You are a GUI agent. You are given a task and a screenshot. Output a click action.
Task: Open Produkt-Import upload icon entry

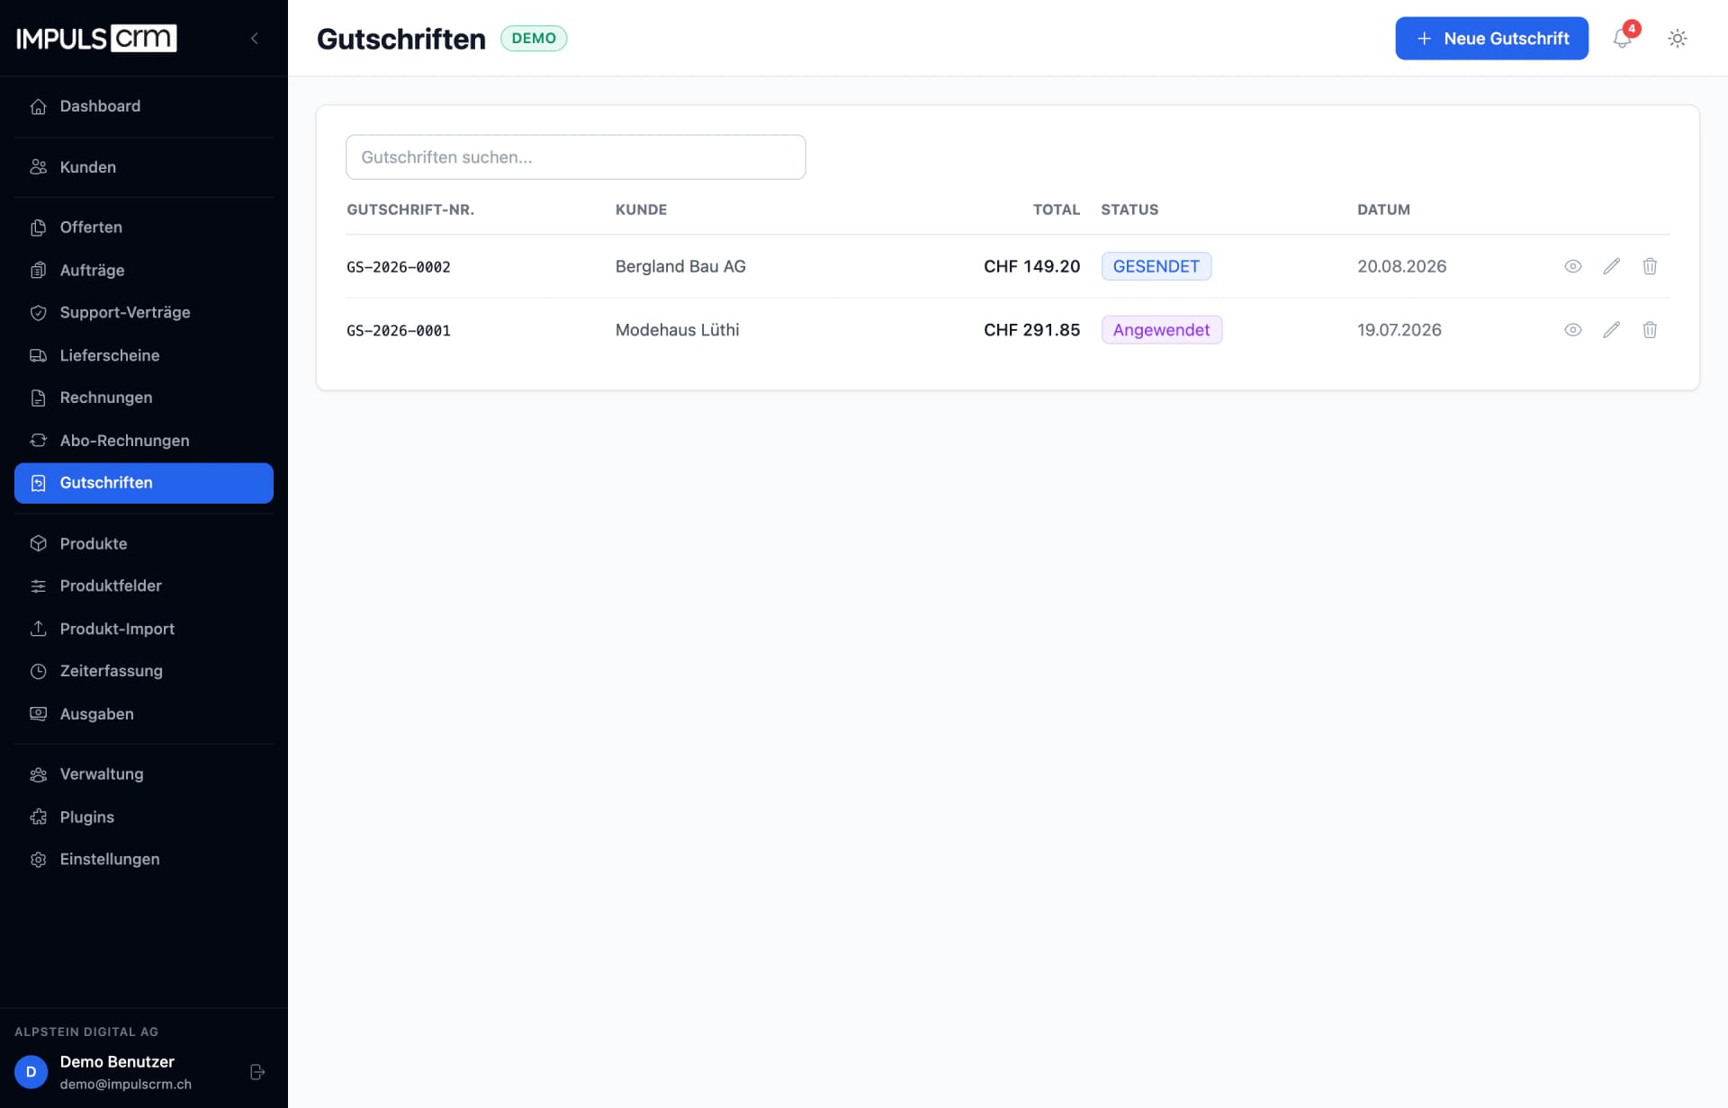click(x=144, y=629)
